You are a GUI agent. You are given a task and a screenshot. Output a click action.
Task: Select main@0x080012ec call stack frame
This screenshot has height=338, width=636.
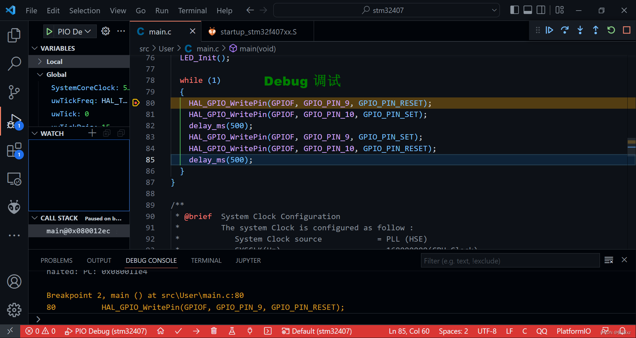point(79,231)
